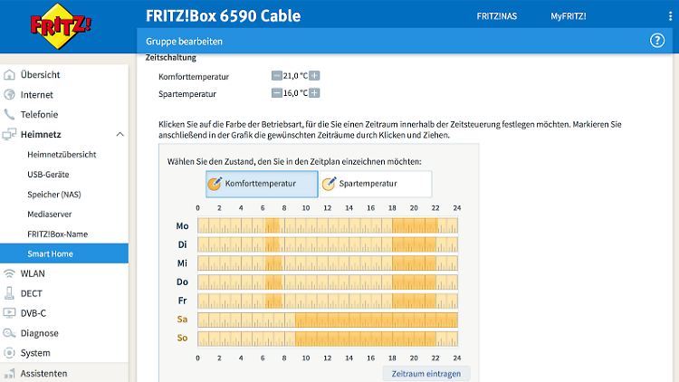Screen dimensions: 679x382
Task: Increase Komforttemperatur with plus button
Action: click(315, 76)
